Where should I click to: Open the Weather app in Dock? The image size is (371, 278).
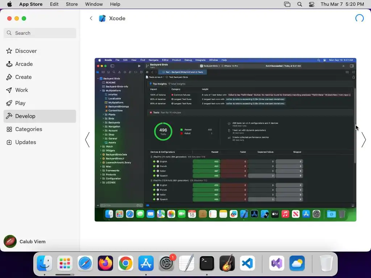297,263
